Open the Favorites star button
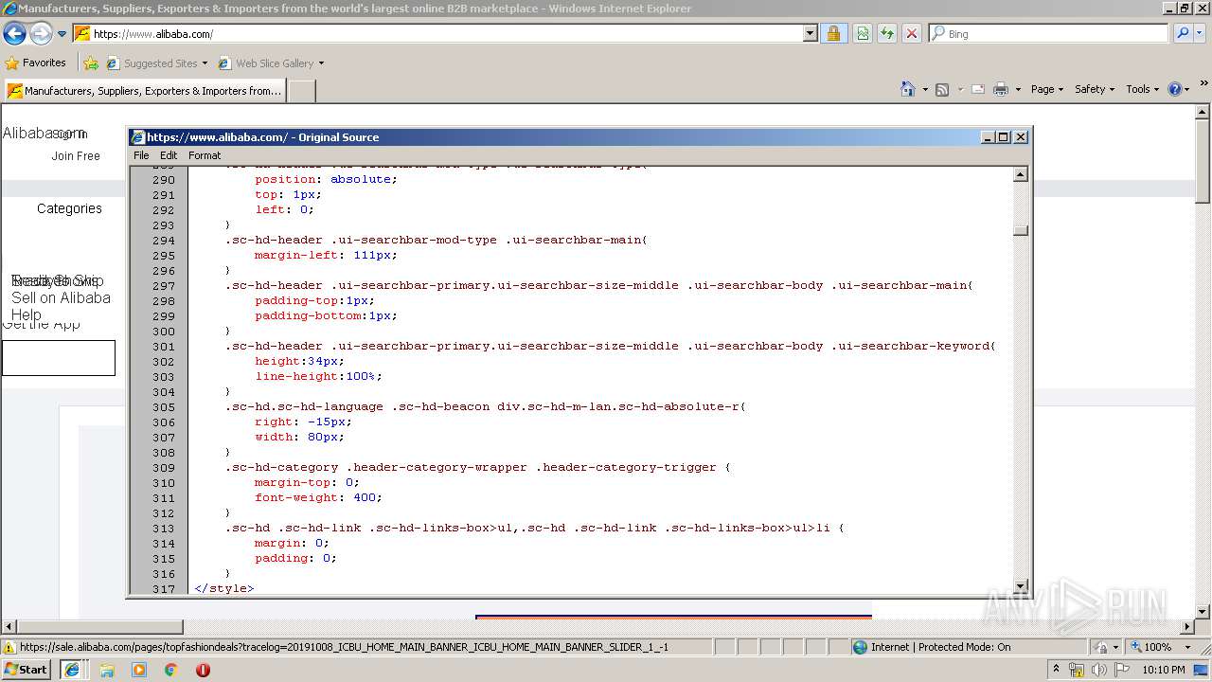The width and height of the screenshot is (1212, 682). coord(35,63)
